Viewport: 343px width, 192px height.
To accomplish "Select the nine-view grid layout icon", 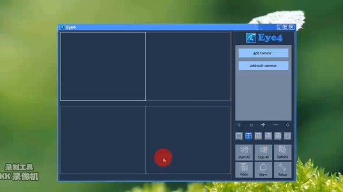I will [258, 136].
